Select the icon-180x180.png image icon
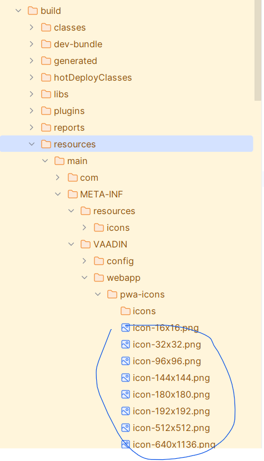Image resolution: width=264 pixels, height=461 pixels. tap(126, 395)
